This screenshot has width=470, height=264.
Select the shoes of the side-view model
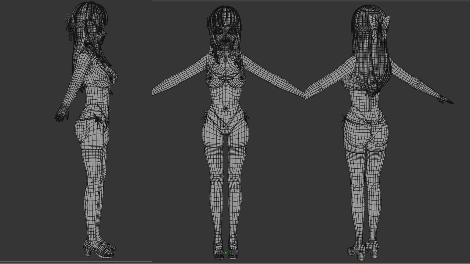point(98,248)
